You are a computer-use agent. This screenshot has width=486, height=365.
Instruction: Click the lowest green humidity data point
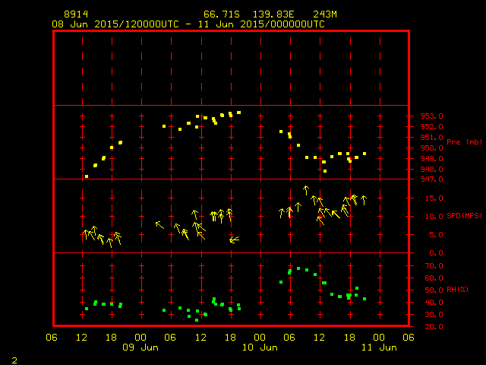[197, 320]
